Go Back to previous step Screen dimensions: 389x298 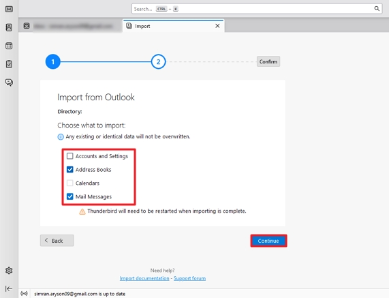tap(57, 241)
